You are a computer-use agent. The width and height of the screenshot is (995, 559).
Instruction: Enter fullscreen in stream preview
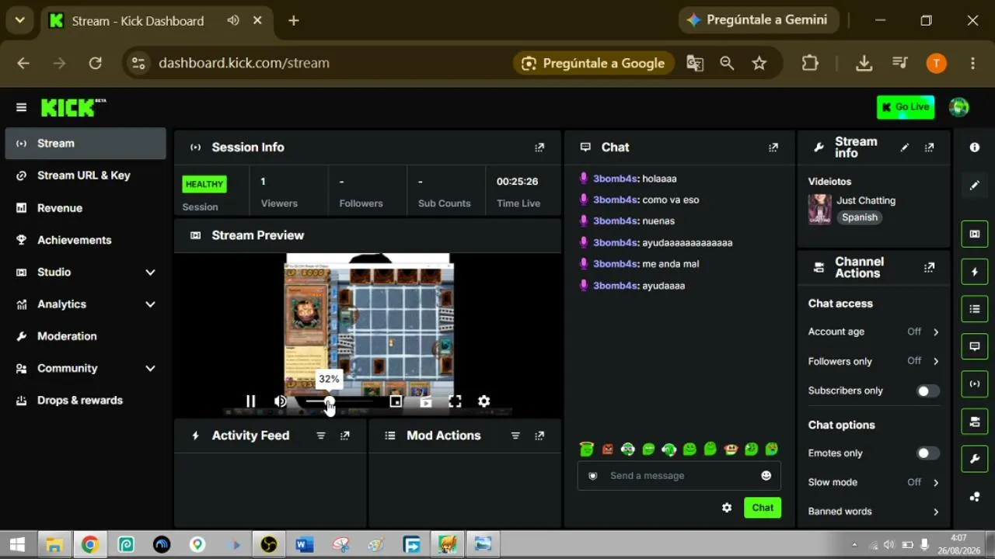tap(455, 401)
